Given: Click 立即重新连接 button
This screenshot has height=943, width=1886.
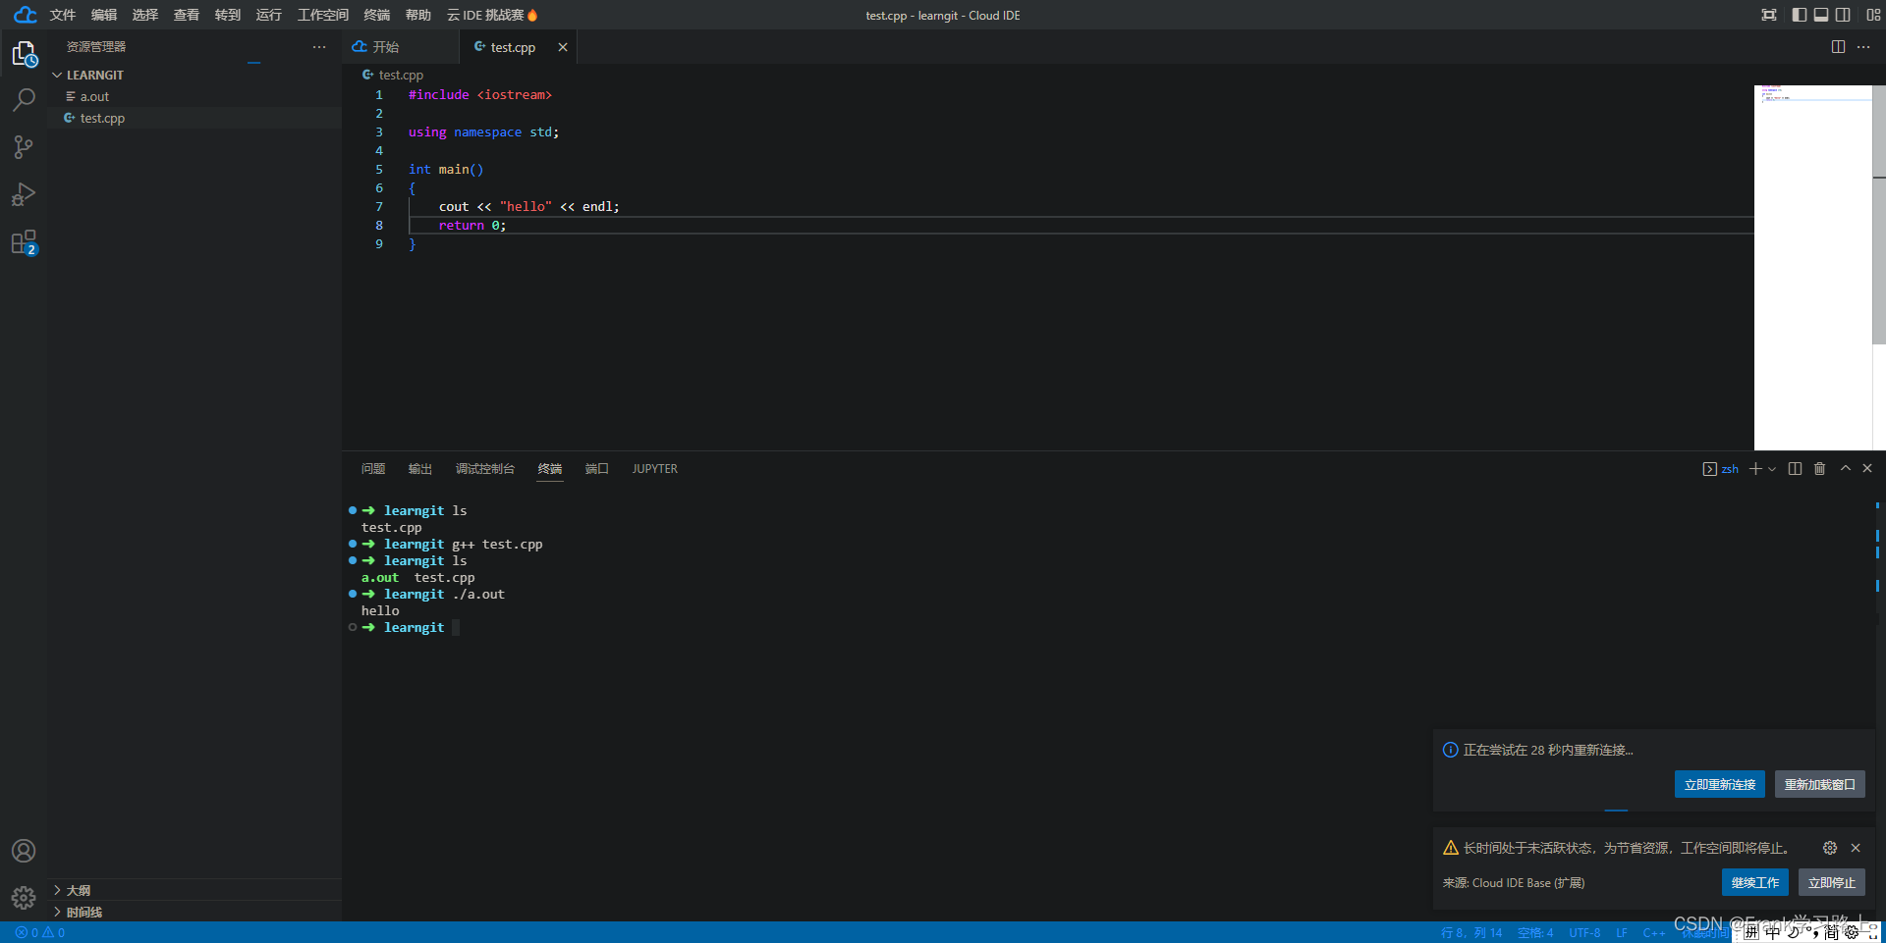Looking at the screenshot, I should pos(1720,784).
